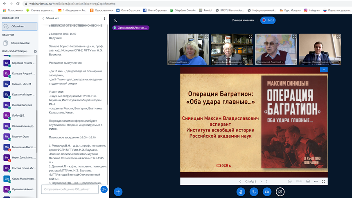Make presentation fullscreen
This screenshot has width=352, height=198.
tap(323, 181)
